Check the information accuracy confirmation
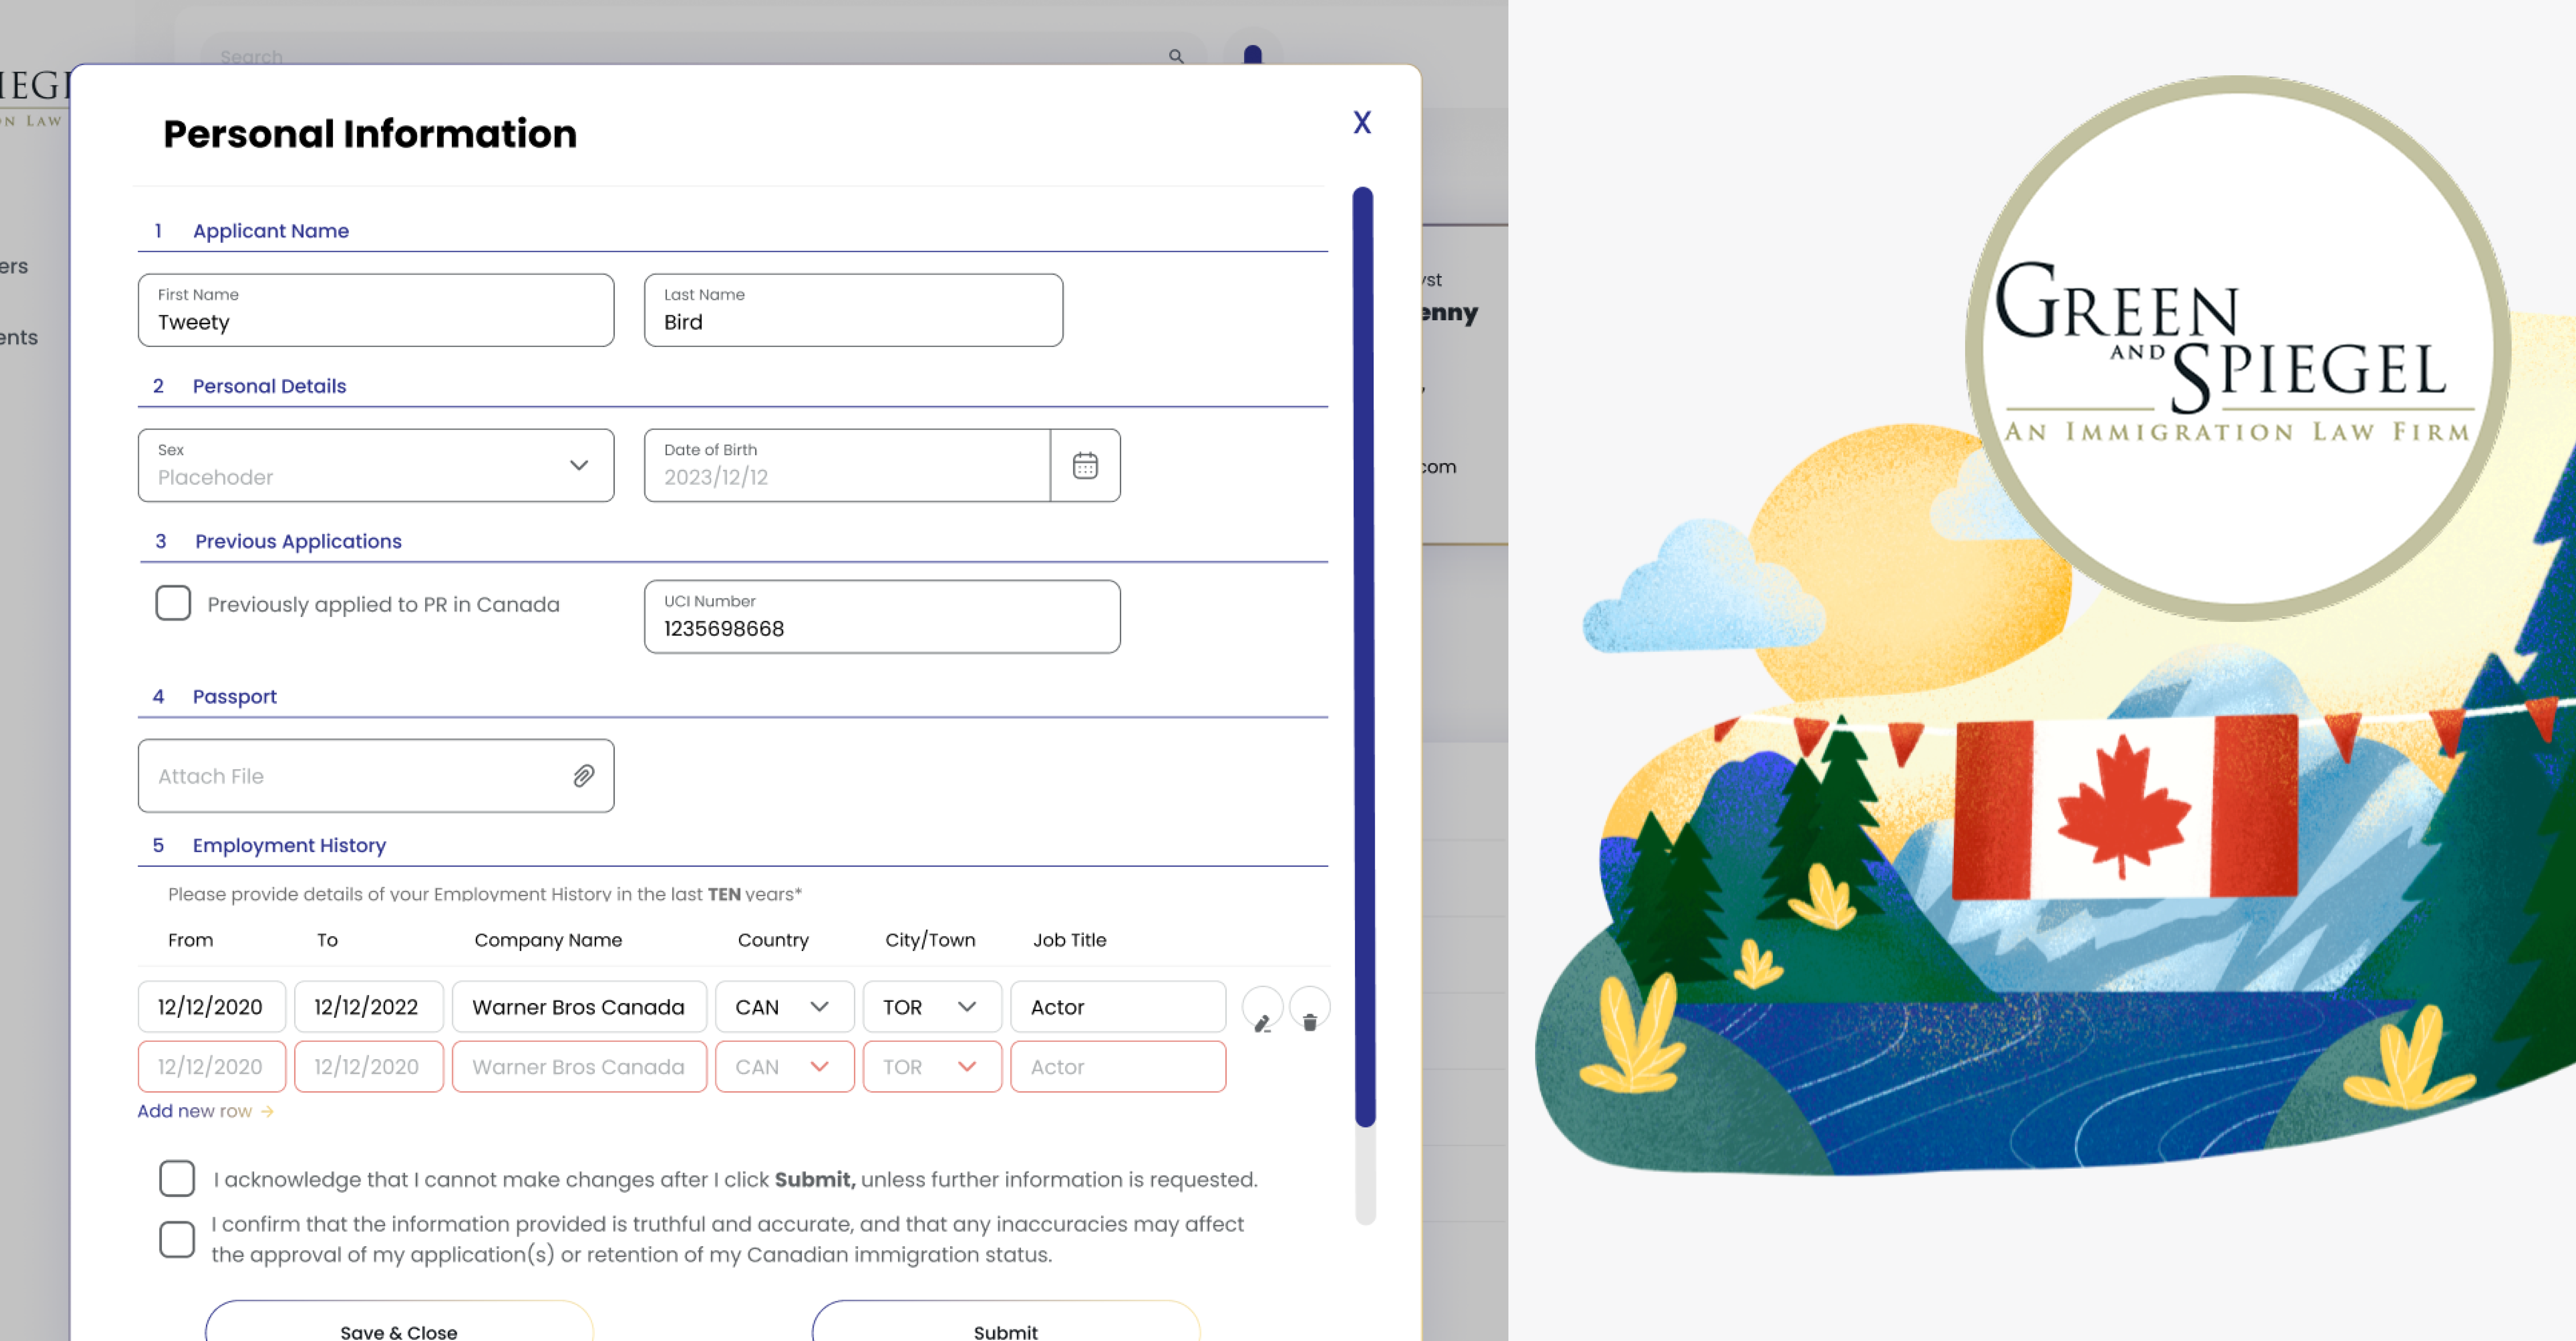The width and height of the screenshot is (2576, 1341). (177, 1239)
